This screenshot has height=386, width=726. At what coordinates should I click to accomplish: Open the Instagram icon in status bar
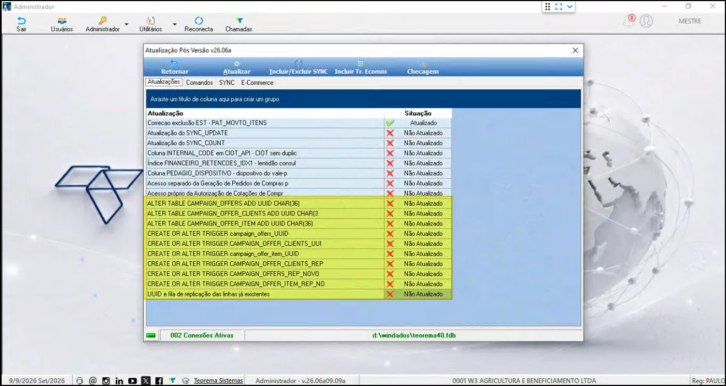[106, 381]
